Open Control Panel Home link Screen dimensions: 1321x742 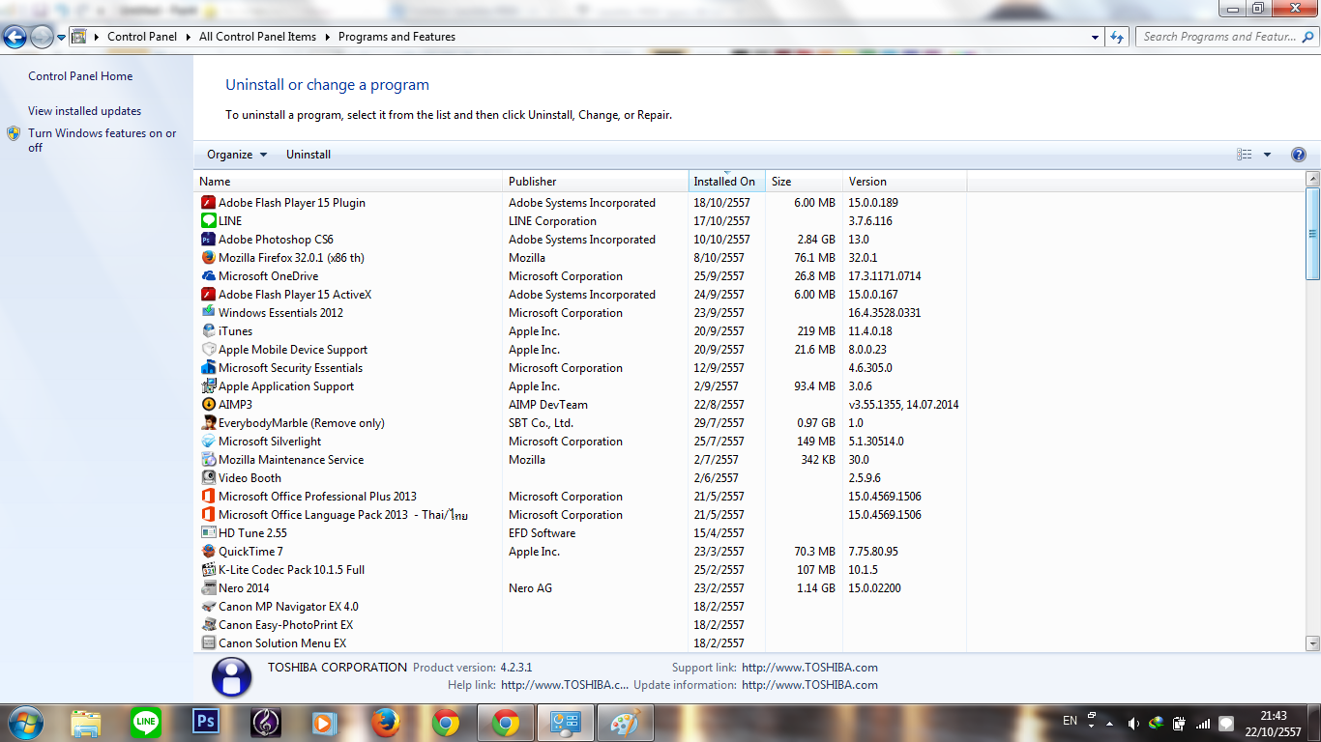coord(80,76)
